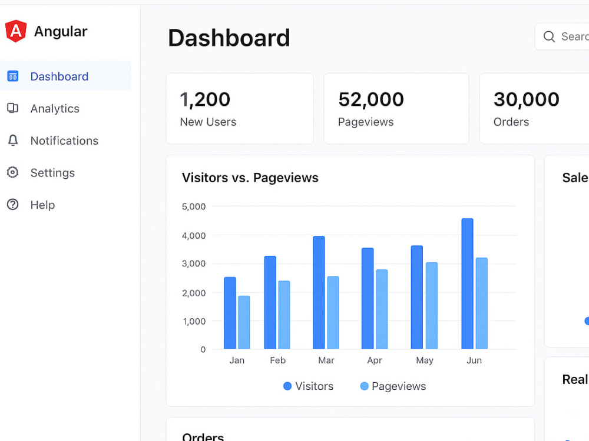Screen dimensions: 589x441
Task: Select the Pageviews stat card
Action: 396,108
